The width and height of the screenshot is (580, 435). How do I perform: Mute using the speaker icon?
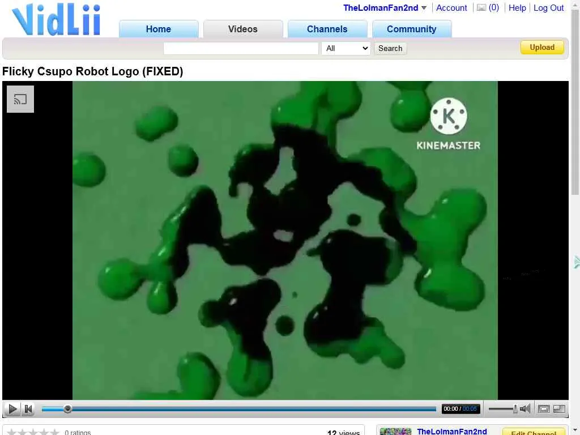tap(525, 409)
